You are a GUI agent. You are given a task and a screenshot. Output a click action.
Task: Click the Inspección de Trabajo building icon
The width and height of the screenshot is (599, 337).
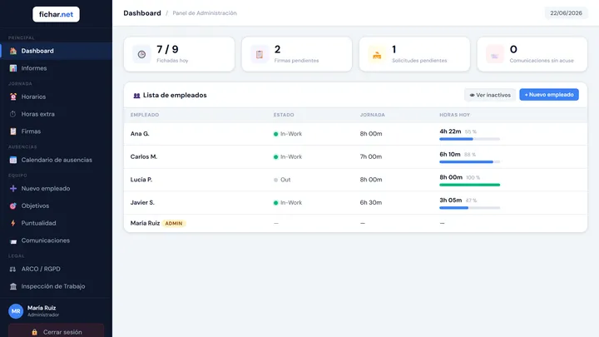[x=13, y=286]
